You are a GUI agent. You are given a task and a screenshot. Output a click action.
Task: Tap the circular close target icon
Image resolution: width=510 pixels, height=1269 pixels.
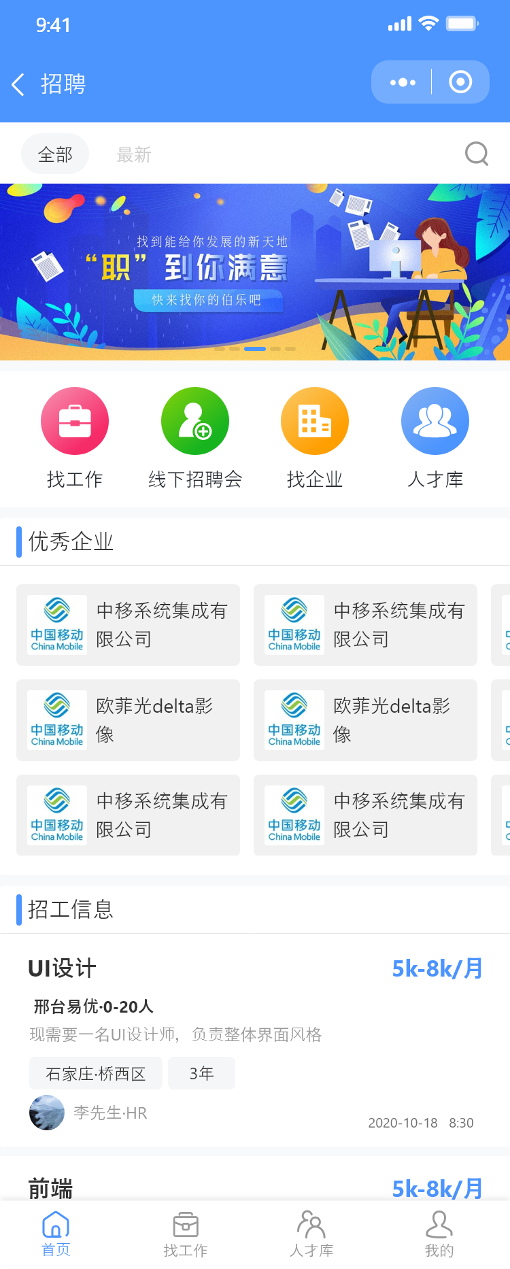460,82
